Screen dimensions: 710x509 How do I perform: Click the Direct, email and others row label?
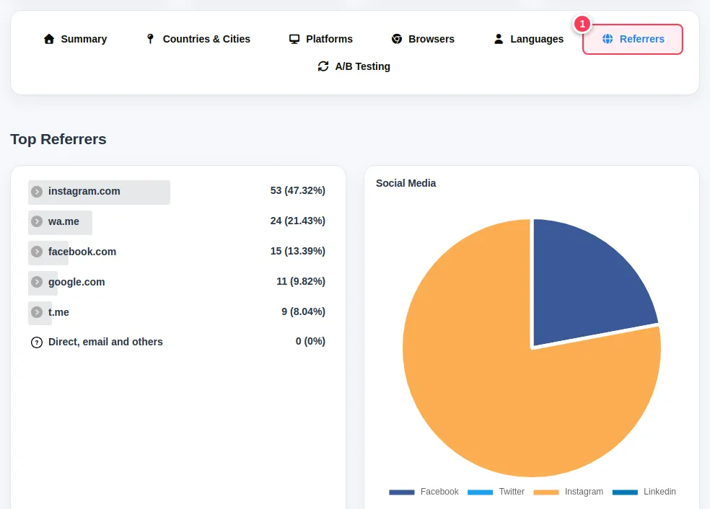(x=105, y=342)
